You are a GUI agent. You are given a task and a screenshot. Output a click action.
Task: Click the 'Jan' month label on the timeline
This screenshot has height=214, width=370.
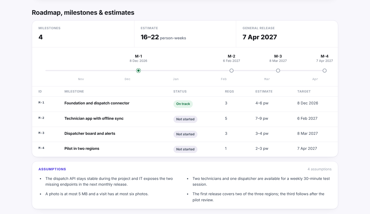coord(176,79)
